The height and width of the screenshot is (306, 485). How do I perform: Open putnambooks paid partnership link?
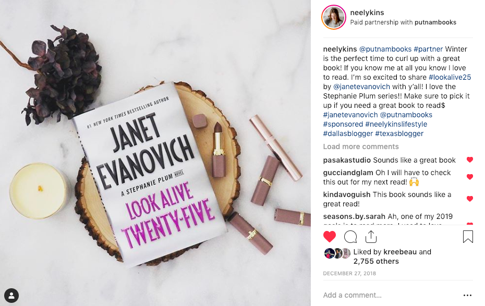click(x=435, y=22)
